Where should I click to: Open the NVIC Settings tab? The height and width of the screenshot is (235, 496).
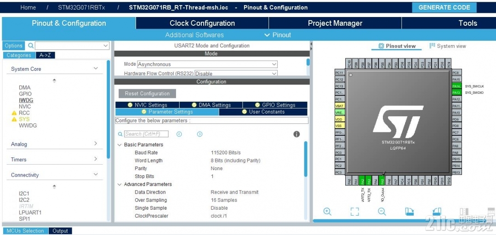coord(148,105)
